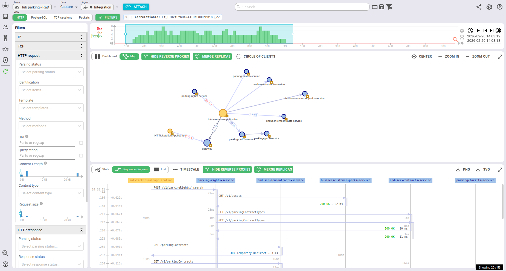The width and height of the screenshot is (506, 271).
Task: Open the Select methods dropdown
Action: 51,126
